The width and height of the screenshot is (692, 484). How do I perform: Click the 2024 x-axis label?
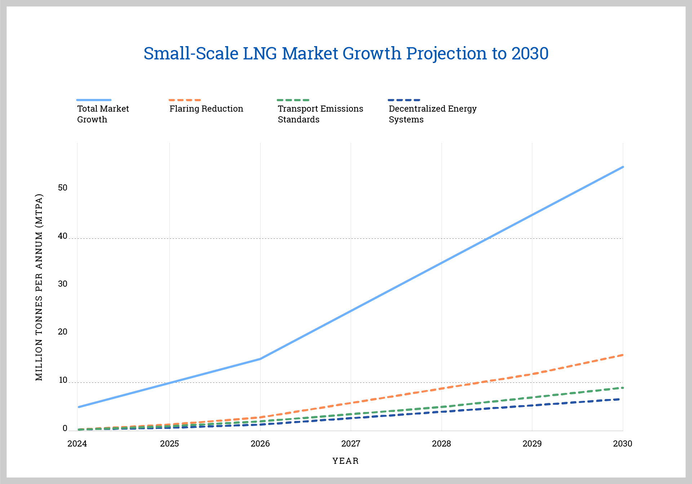click(77, 444)
